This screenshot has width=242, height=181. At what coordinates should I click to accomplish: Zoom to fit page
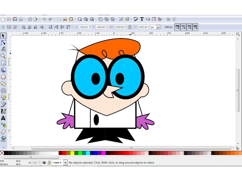click(92, 19)
